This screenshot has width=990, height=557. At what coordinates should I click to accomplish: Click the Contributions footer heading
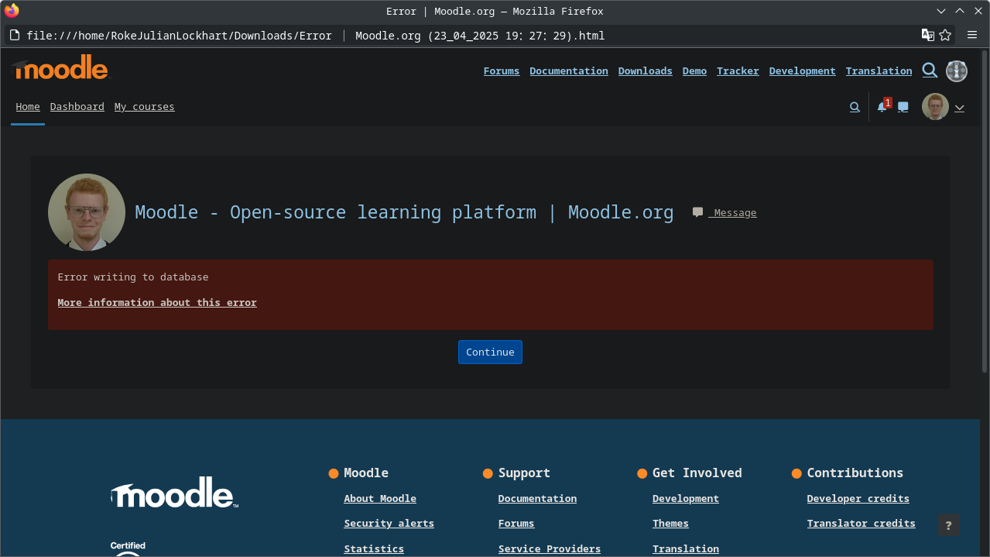(855, 473)
